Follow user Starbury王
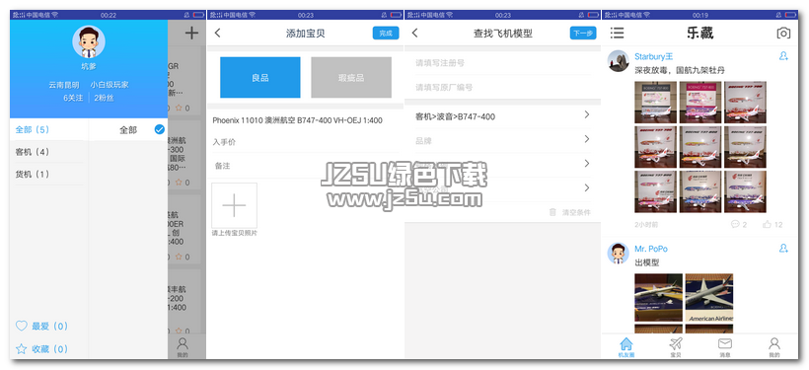The height and width of the screenshot is (370, 809). pyautogui.click(x=783, y=56)
